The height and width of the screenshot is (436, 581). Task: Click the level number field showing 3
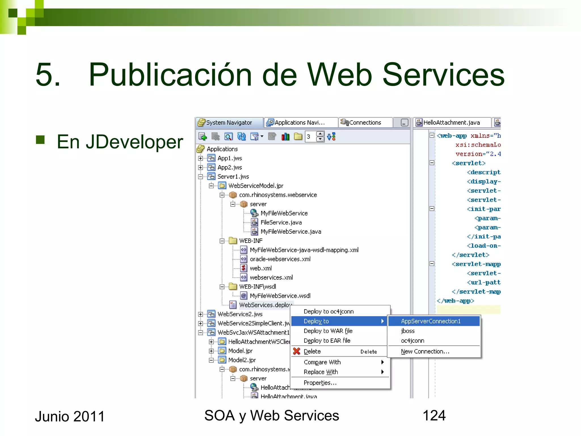tap(311, 137)
